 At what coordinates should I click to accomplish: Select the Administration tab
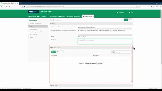click(x=88, y=16)
